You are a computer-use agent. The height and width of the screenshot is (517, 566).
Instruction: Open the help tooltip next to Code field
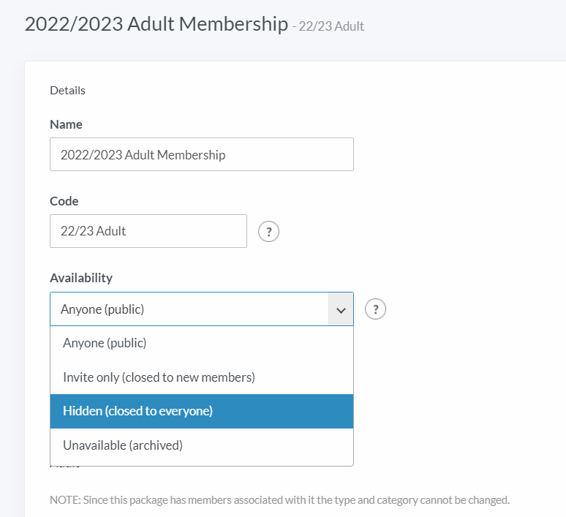click(x=268, y=231)
